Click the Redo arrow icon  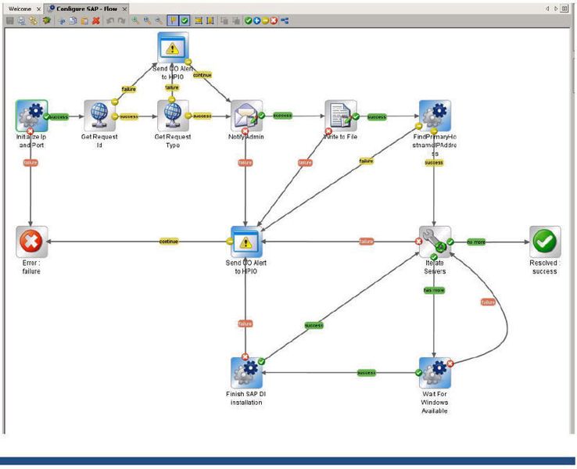(x=121, y=20)
